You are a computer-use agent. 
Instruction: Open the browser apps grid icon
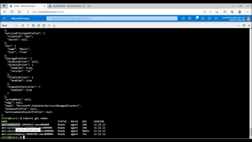click(205, 12)
